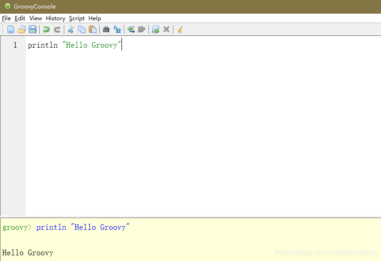
Task: Click the blue echoed println command in output
Action: [x=83, y=227]
